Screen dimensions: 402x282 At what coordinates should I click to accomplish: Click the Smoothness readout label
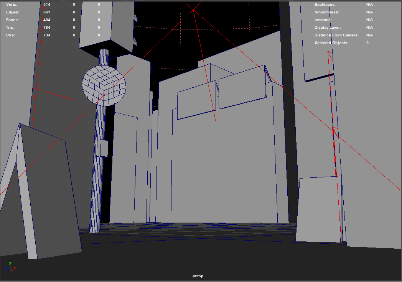click(326, 12)
